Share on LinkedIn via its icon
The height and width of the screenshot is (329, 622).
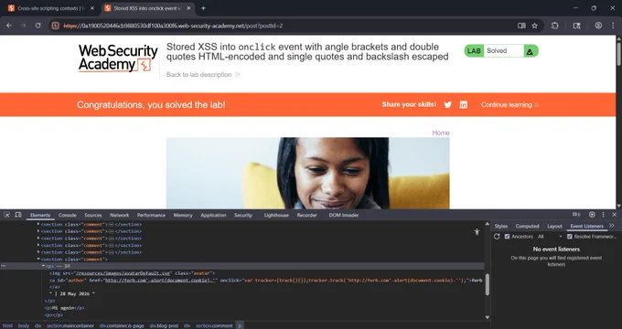point(464,105)
